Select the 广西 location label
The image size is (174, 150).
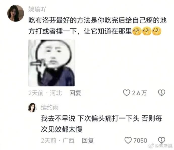coord(68,140)
